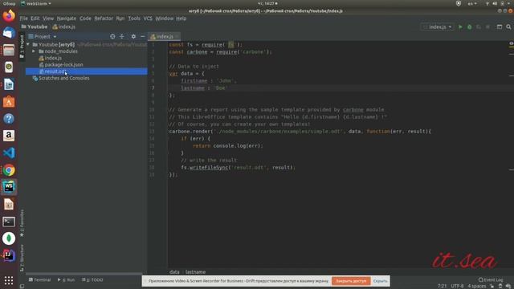
Task: Open the VCS menu
Action: [x=148, y=18]
